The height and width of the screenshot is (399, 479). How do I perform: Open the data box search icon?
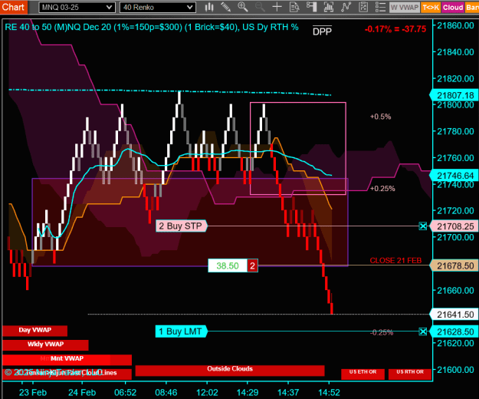tap(294, 7)
